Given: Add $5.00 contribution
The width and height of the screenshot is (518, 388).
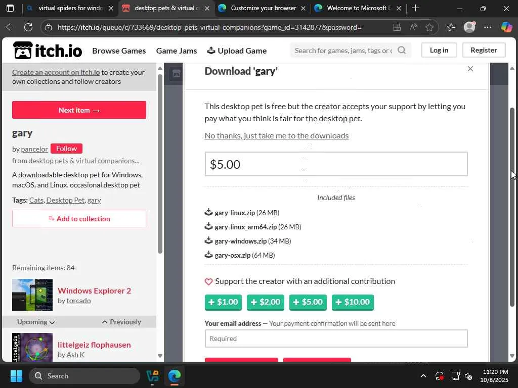Looking at the screenshot, I should coord(308,302).
